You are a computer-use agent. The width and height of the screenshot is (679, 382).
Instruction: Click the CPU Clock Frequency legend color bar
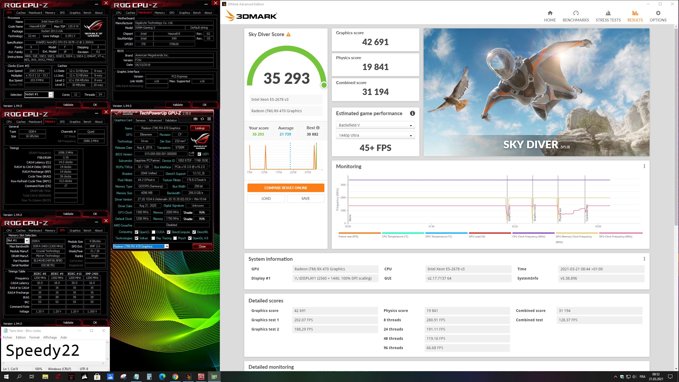coord(533,233)
